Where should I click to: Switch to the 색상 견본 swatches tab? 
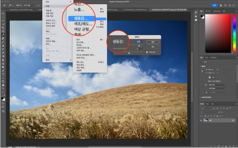pos(208,11)
